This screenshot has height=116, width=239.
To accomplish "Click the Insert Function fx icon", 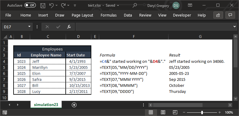I will coord(69,27).
